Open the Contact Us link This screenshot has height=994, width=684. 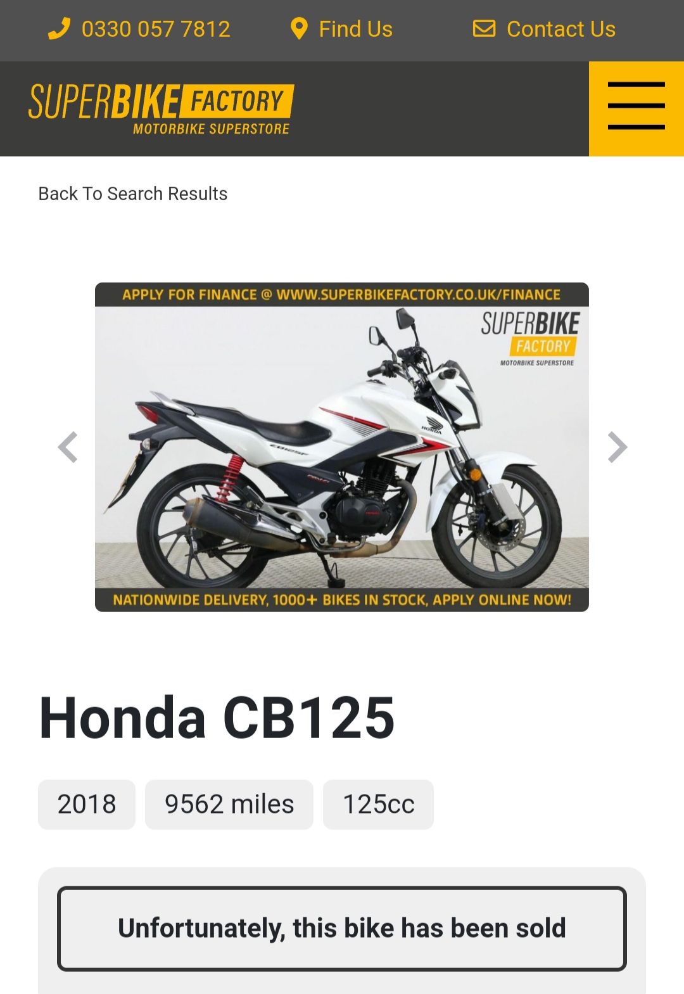click(561, 29)
